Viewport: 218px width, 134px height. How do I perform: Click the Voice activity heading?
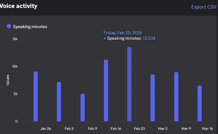(19, 6)
